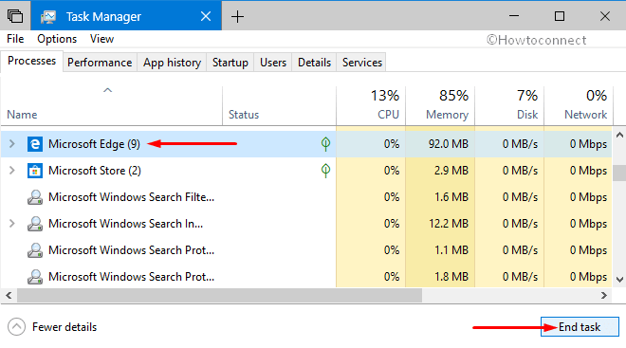Click the End task button
This screenshot has width=626, height=348.
(x=580, y=327)
